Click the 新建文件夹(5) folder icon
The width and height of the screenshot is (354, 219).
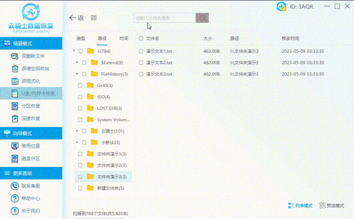tap(90, 188)
